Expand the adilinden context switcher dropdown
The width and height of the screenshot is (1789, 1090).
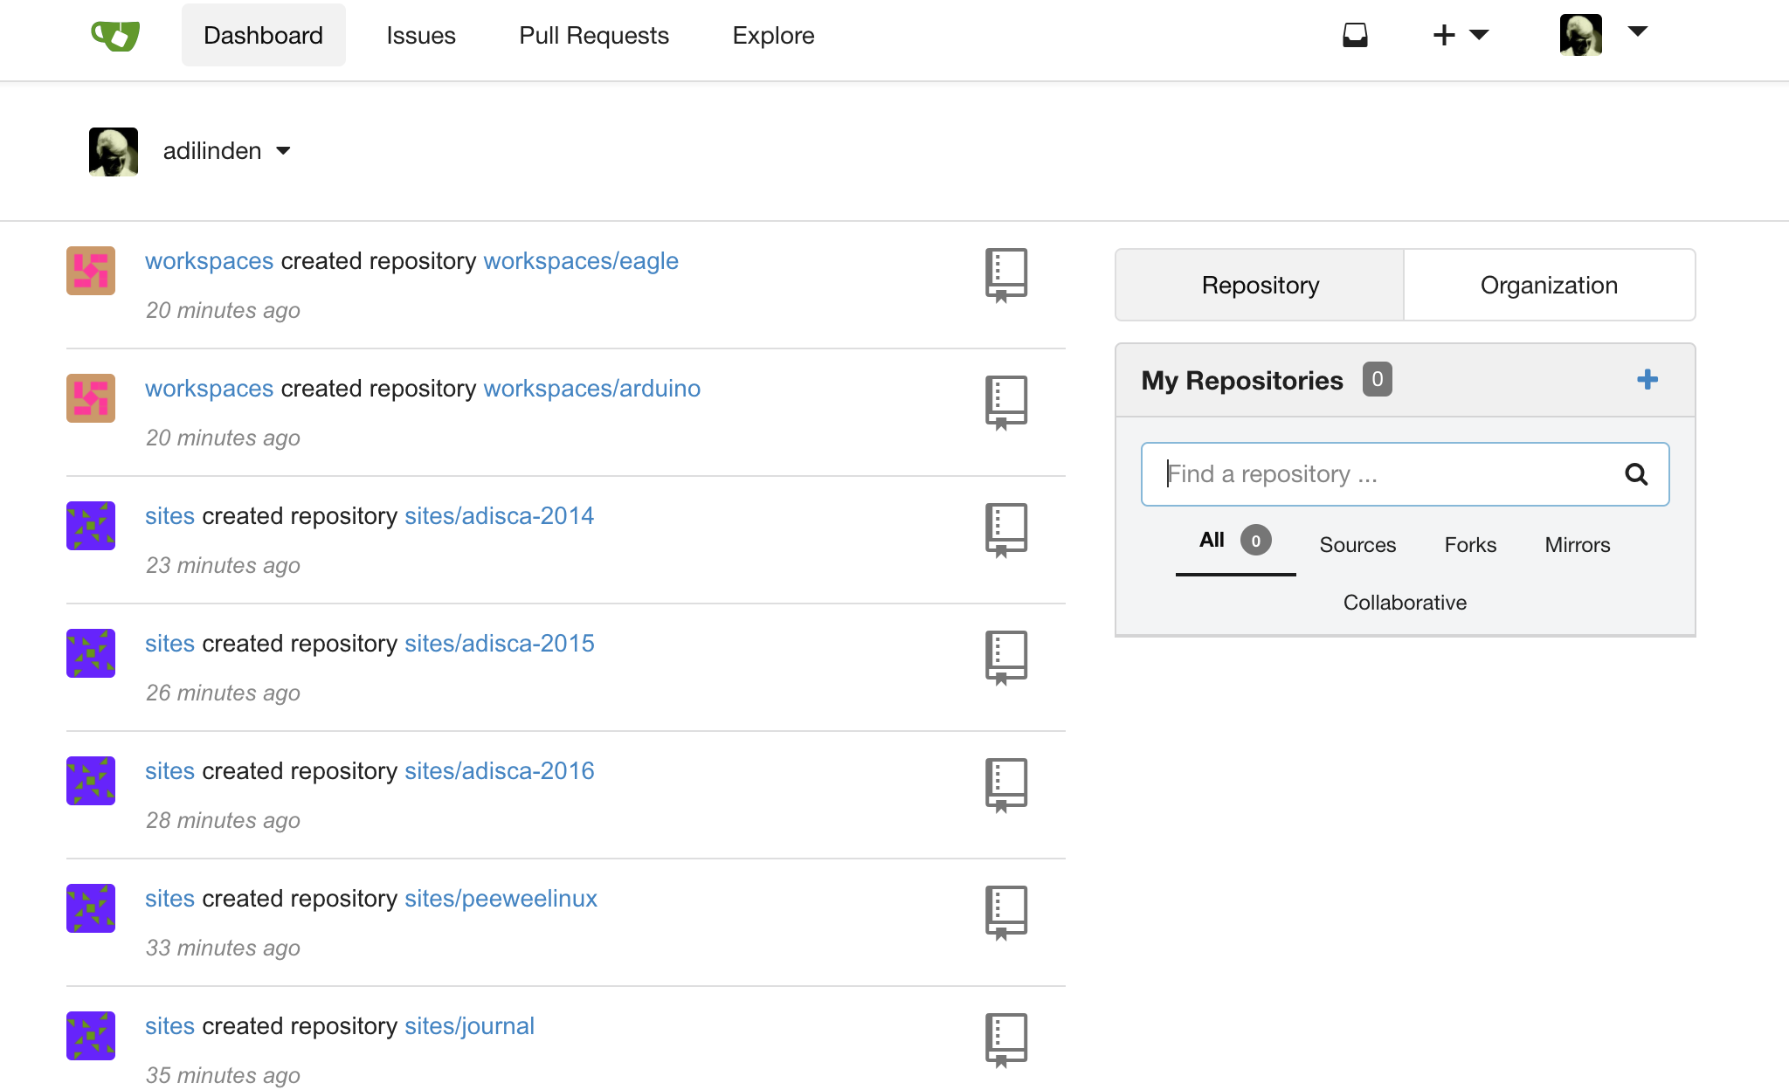tap(283, 150)
